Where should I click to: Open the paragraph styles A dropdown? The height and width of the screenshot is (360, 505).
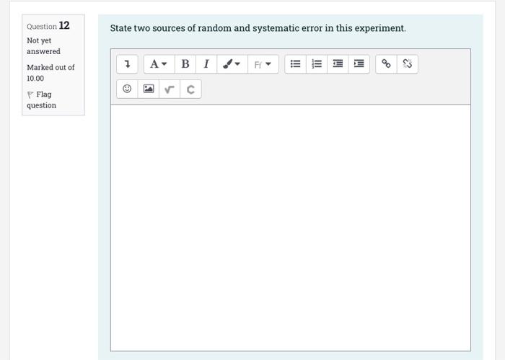click(159, 64)
